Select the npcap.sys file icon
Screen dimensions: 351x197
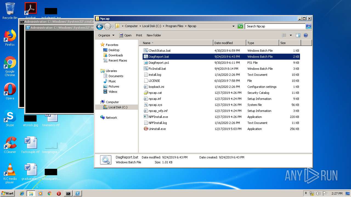coord(146,105)
